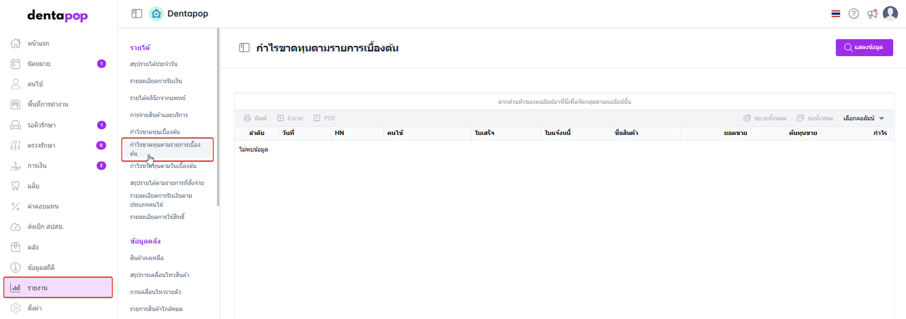This screenshot has width=906, height=319.
Task: Click the dentapop wordmark logo in sidebar
Action: [x=58, y=15]
